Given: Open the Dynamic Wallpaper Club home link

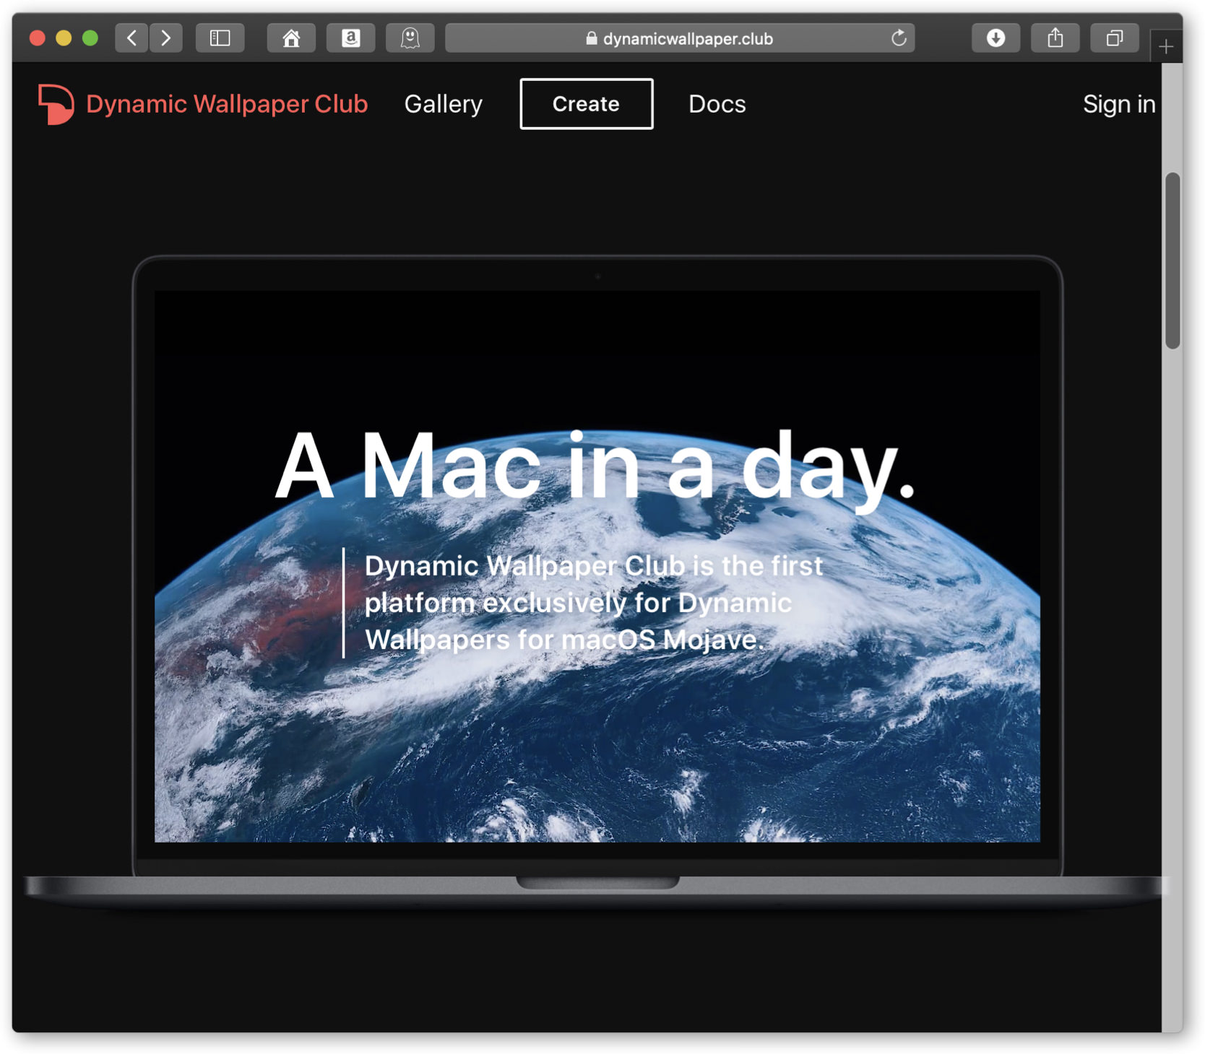Looking at the screenshot, I should pyautogui.click(x=227, y=104).
